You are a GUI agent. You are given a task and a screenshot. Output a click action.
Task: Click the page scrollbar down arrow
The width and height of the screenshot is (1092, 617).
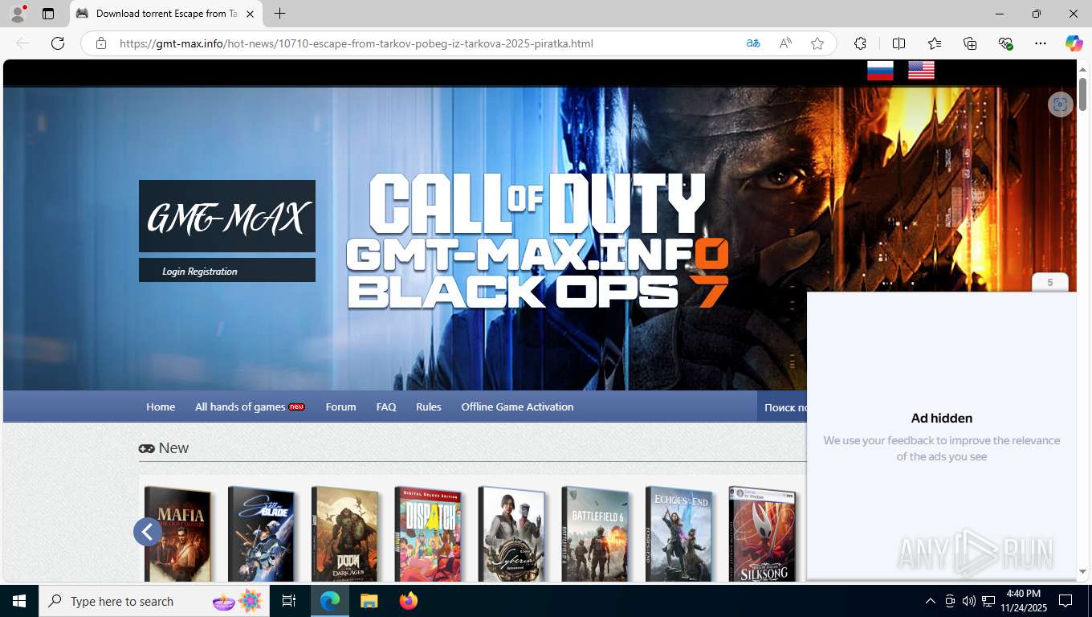pyautogui.click(x=1082, y=572)
